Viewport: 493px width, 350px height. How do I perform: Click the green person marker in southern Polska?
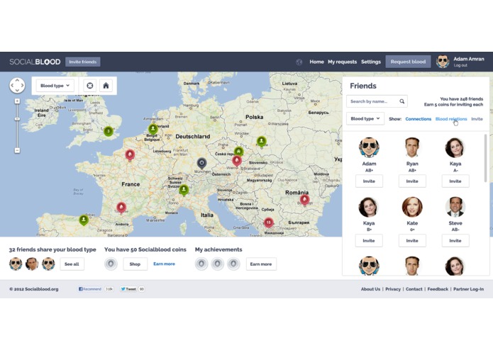coord(261,142)
